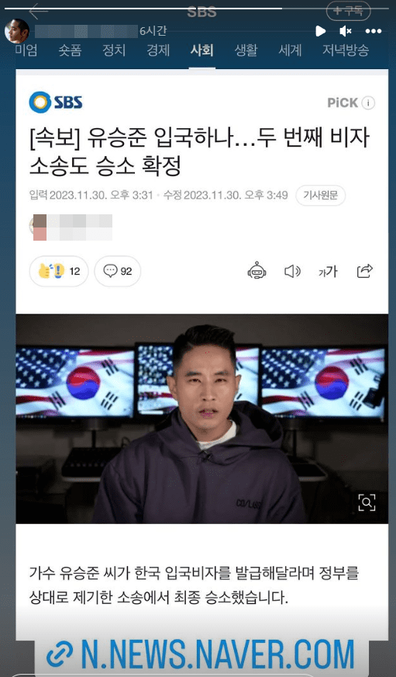Select the 정치 tab
Viewport: 396px width, 677px height.
114,50
